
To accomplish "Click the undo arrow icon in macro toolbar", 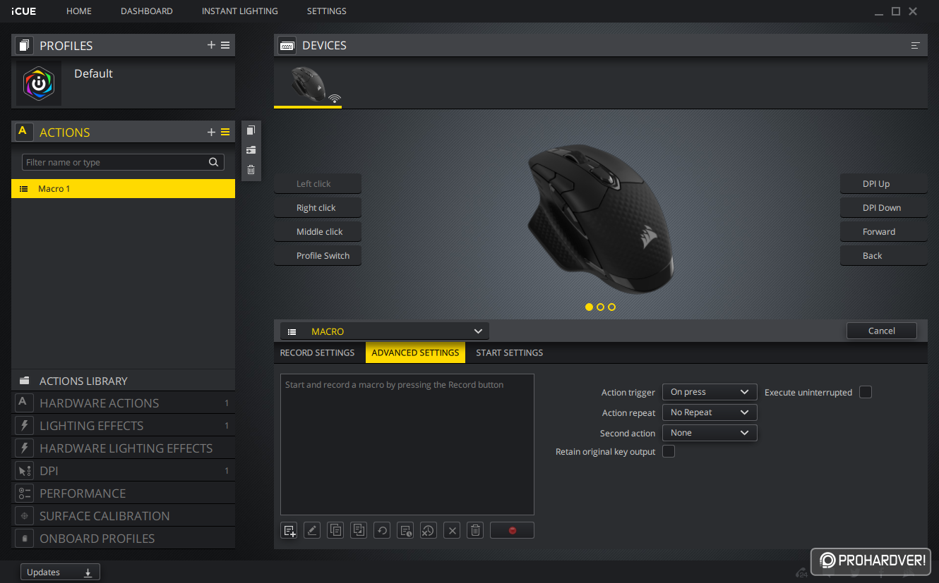I will pos(382,530).
